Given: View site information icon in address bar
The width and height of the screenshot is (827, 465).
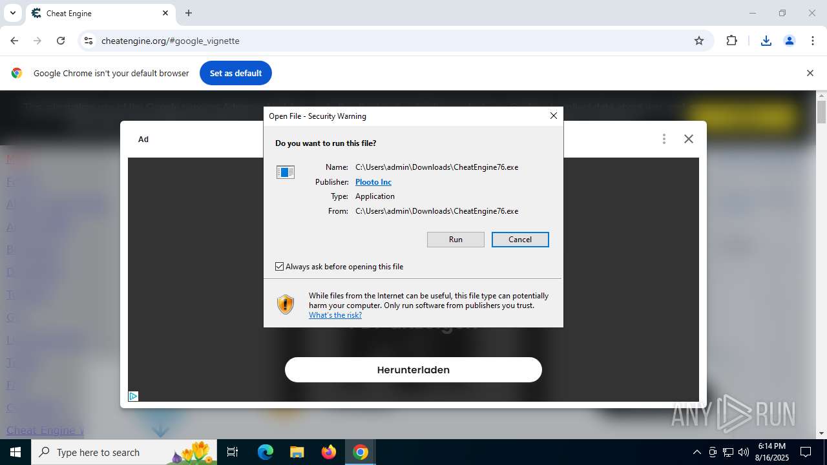Looking at the screenshot, I should [89, 41].
